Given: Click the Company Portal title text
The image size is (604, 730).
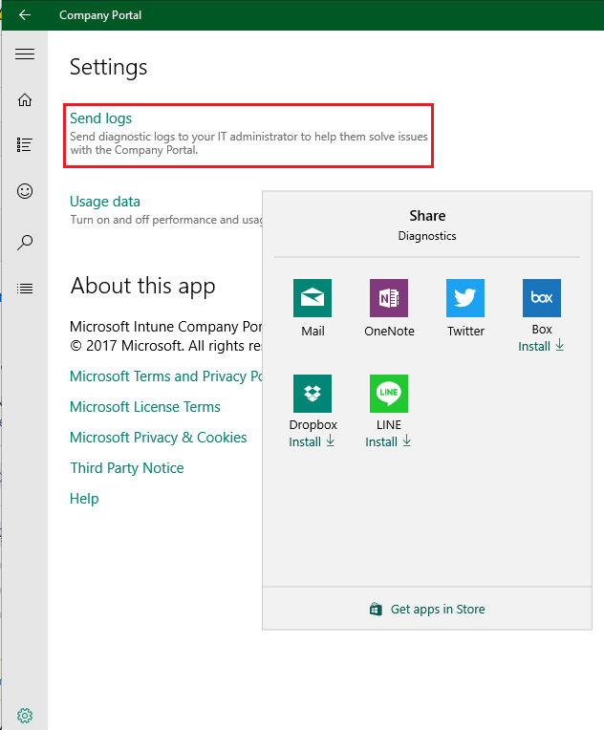Looking at the screenshot, I should pyautogui.click(x=100, y=15).
